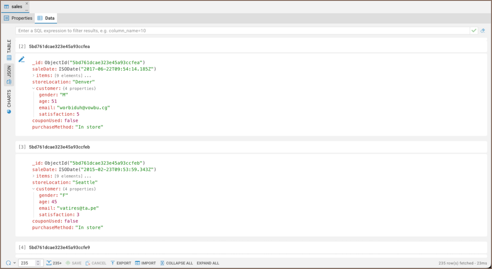Apply the filter with the green checkmark
Image resolution: width=492 pixels, height=269 pixels.
click(474, 31)
